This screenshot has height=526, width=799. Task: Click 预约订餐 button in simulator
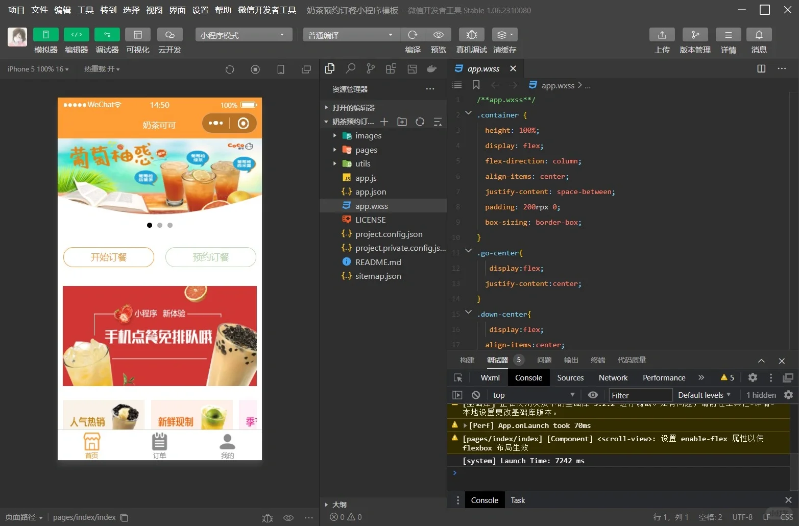point(211,257)
